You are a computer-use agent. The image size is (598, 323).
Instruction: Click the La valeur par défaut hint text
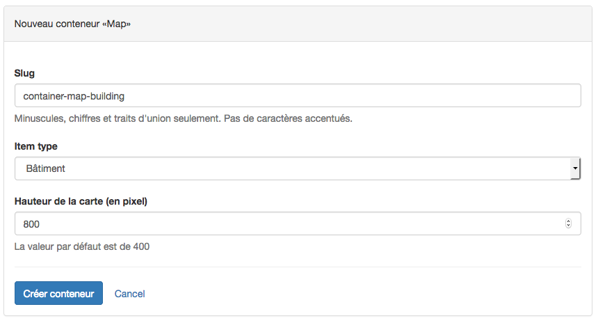coord(82,246)
